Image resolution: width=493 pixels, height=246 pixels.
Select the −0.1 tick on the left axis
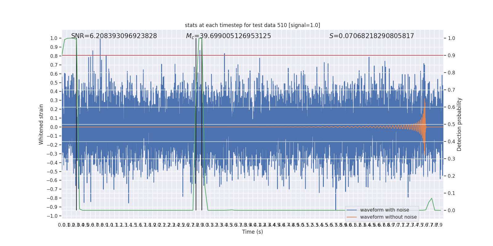tap(52, 136)
